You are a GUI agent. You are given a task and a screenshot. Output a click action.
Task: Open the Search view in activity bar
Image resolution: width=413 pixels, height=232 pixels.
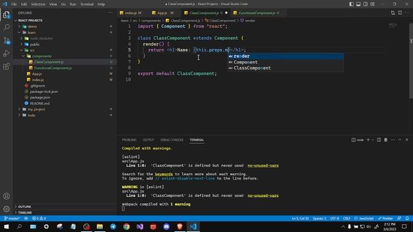(x=6, y=27)
